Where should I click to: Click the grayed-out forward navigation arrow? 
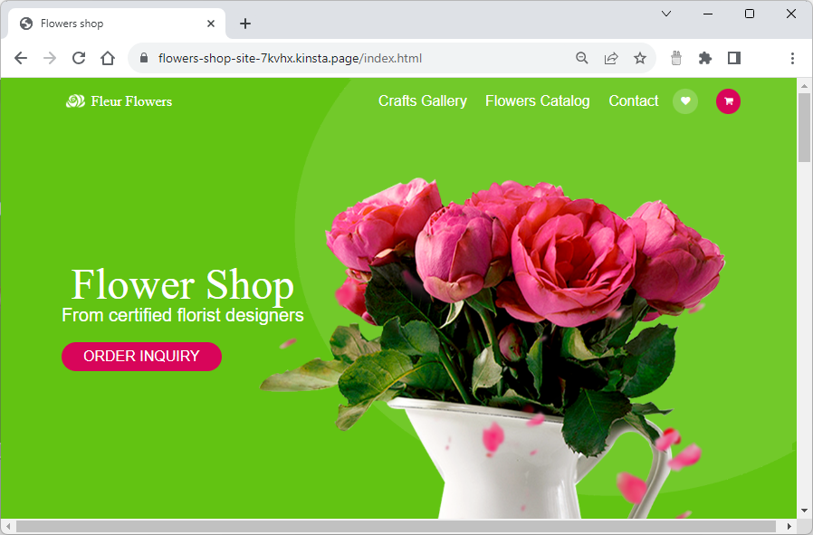(x=50, y=57)
